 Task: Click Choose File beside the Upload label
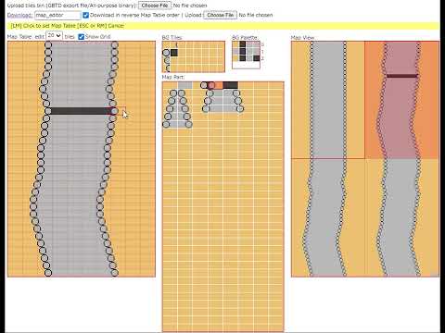click(x=220, y=15)
